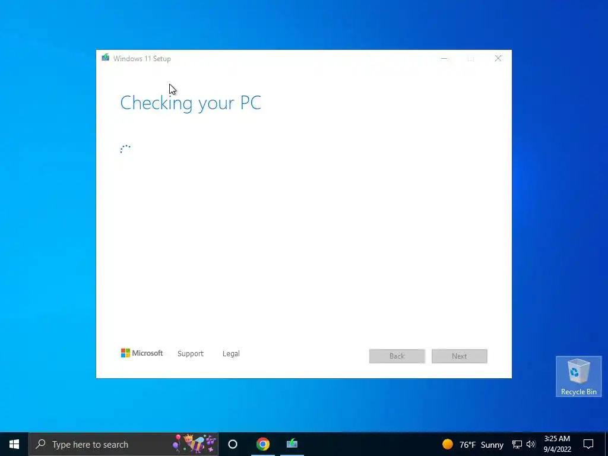Viewport: 608px width, 456px height.
Task: Click the Windows 11 Setup title bar icon
Action: pyautogui.click(x=106, y=58)
